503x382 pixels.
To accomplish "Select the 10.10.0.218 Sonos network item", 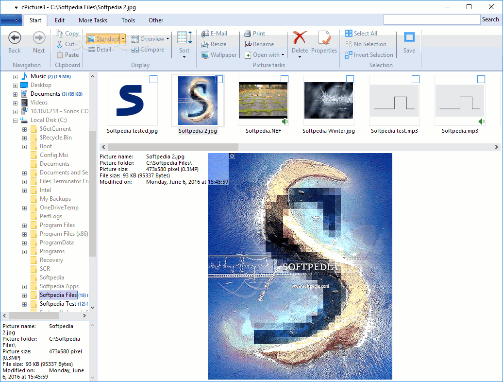I will coord(59,111).
